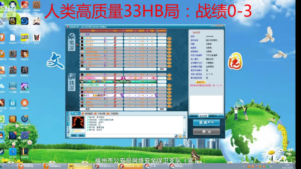Screen dimensions: 301x169
Task: Click chat scrollbar down arrow
Action: (184, 133)
